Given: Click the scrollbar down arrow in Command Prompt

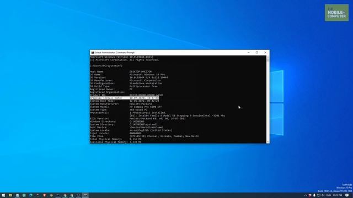Looking at the screenshot, I should tap(268, 142).
